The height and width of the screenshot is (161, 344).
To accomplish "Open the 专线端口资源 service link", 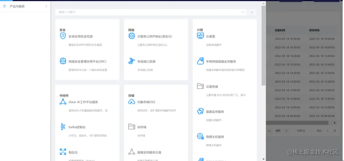I will tap(146, 61).
